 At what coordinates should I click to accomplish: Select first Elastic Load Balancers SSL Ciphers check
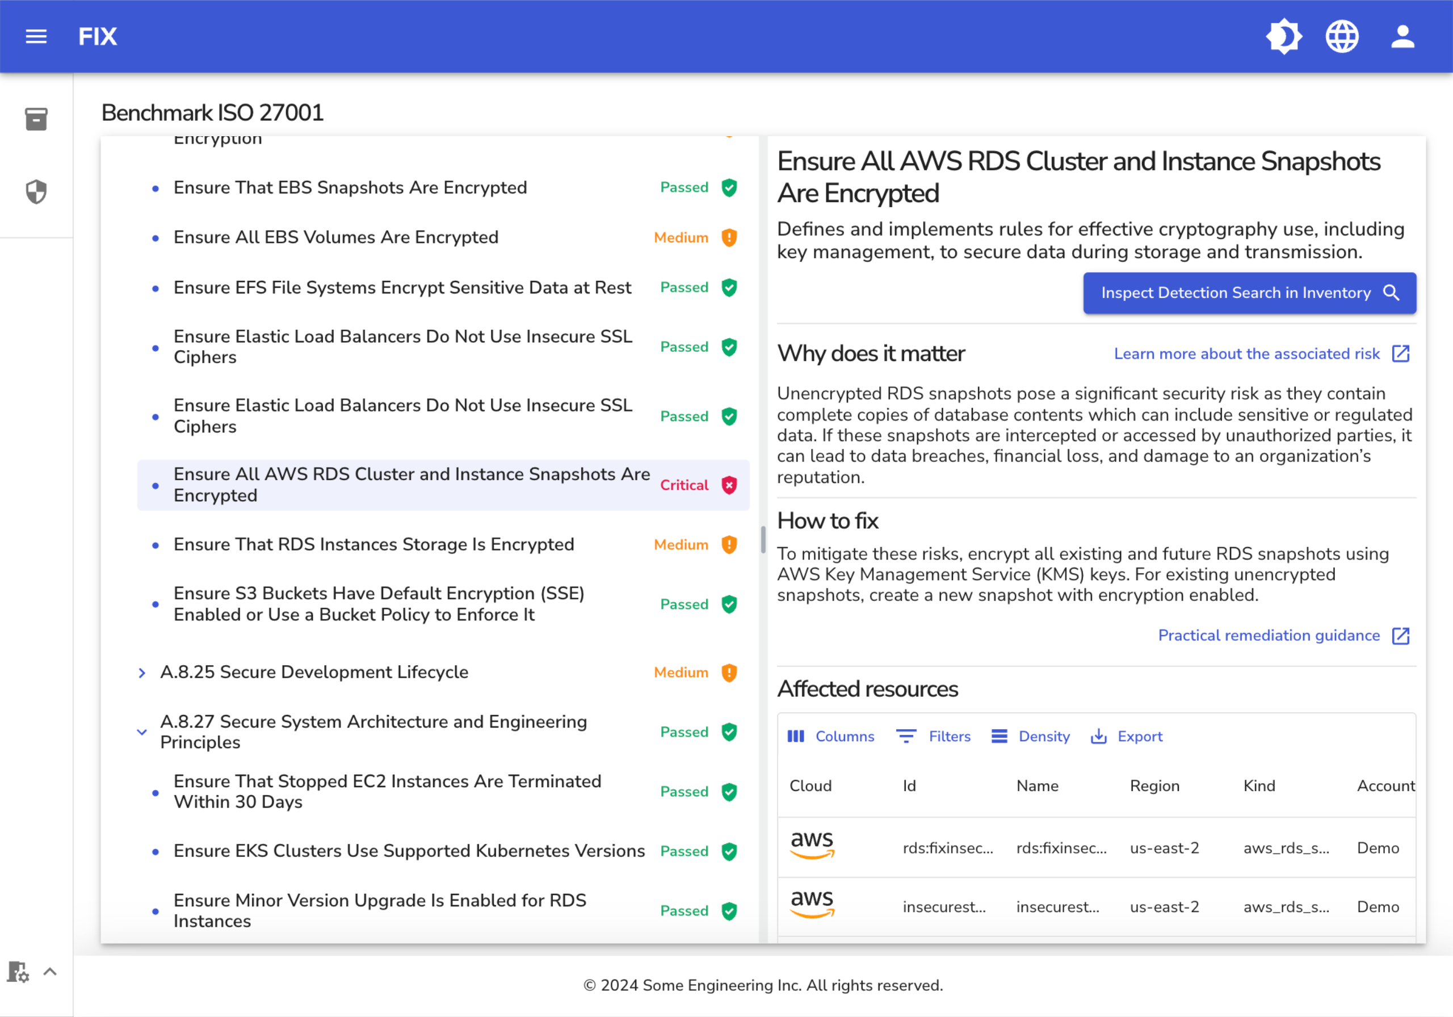coord(443,347)
